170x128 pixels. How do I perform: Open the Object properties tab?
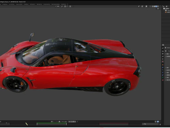coord(163,65)
